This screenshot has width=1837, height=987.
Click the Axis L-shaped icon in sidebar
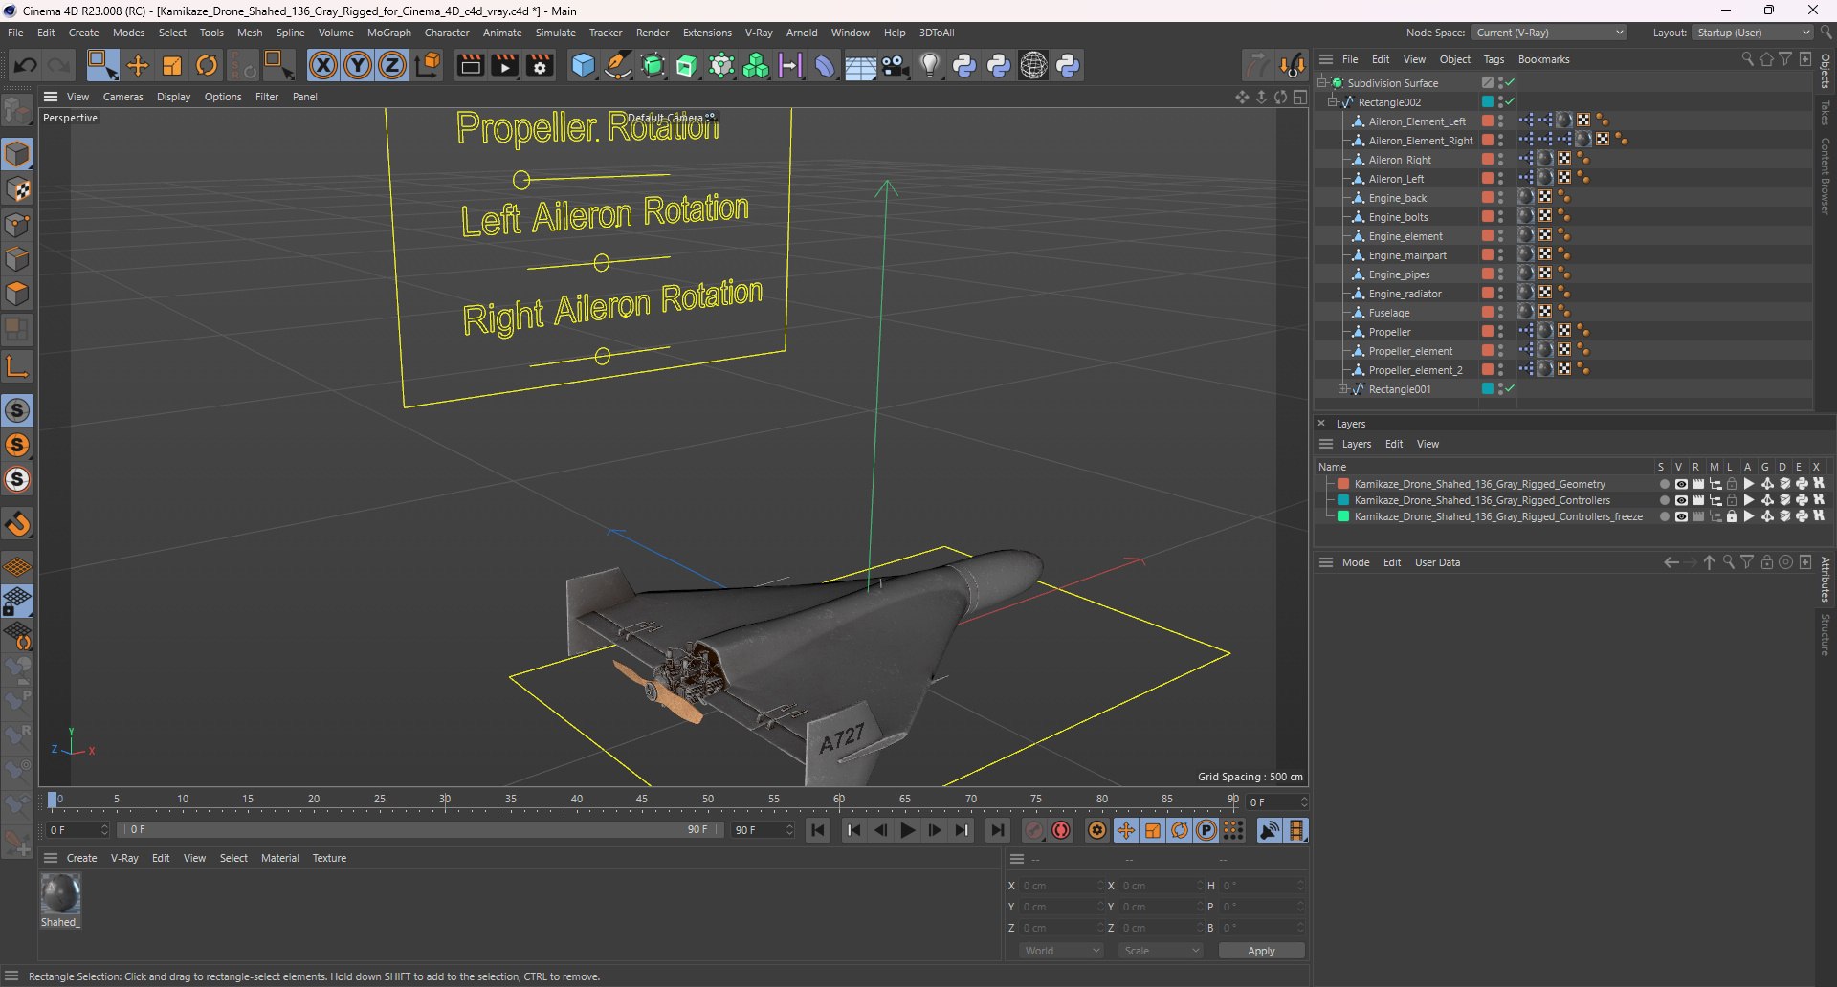(17, 367)
